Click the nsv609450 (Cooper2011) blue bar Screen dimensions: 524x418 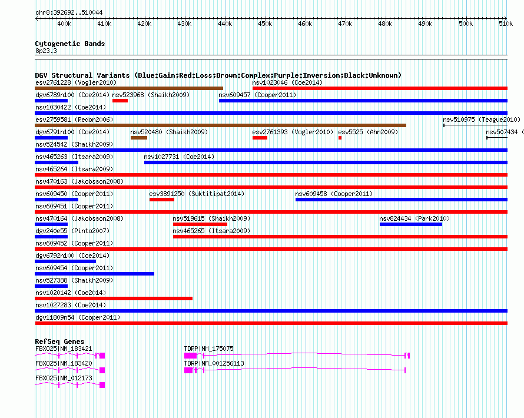pos(57,200)
